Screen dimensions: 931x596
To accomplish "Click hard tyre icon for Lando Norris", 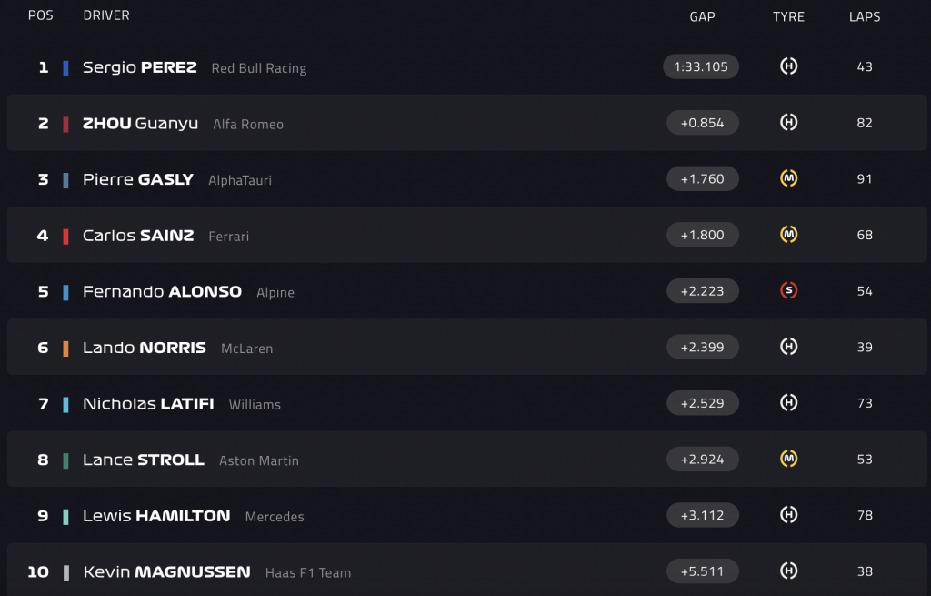I will (x=789, y=347).
